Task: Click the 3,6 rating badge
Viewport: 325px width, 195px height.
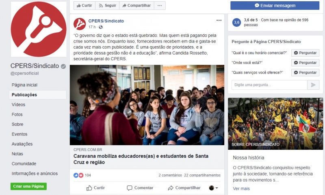Action: pos(237,22)
